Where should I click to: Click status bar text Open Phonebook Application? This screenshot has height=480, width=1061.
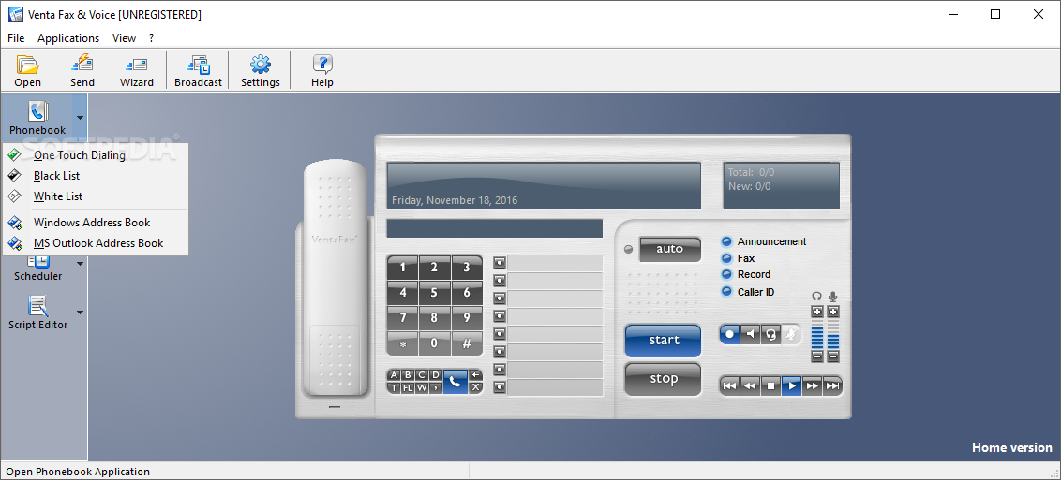79,472
